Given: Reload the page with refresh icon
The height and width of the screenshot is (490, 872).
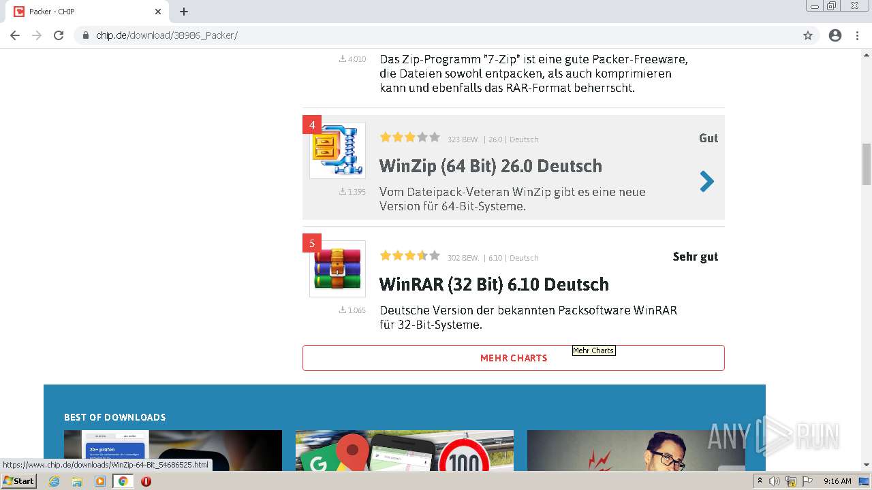Looking at the screenshot, I should pos(59,35).
